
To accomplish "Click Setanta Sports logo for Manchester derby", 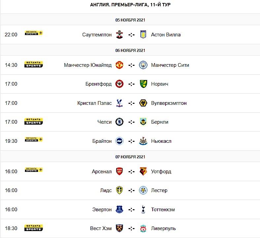I will point(34,64).
